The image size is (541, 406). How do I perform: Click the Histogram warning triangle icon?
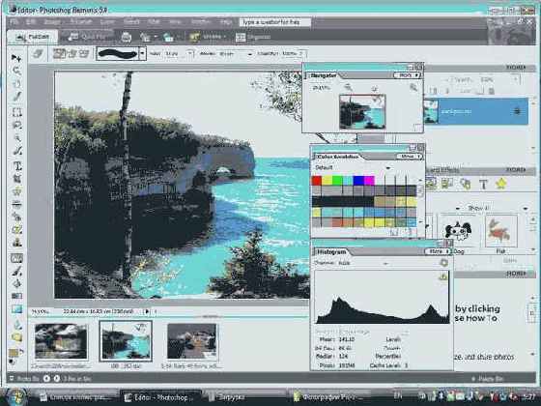coord(443,276)
